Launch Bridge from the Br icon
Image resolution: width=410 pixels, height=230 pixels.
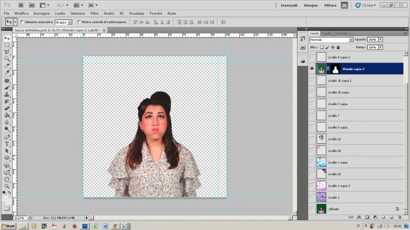(22, 5)
